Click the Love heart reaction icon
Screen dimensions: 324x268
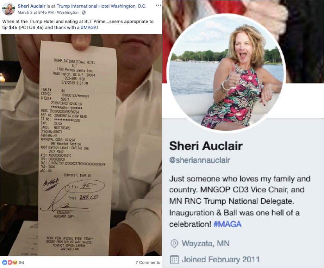[x=9, y=262]
